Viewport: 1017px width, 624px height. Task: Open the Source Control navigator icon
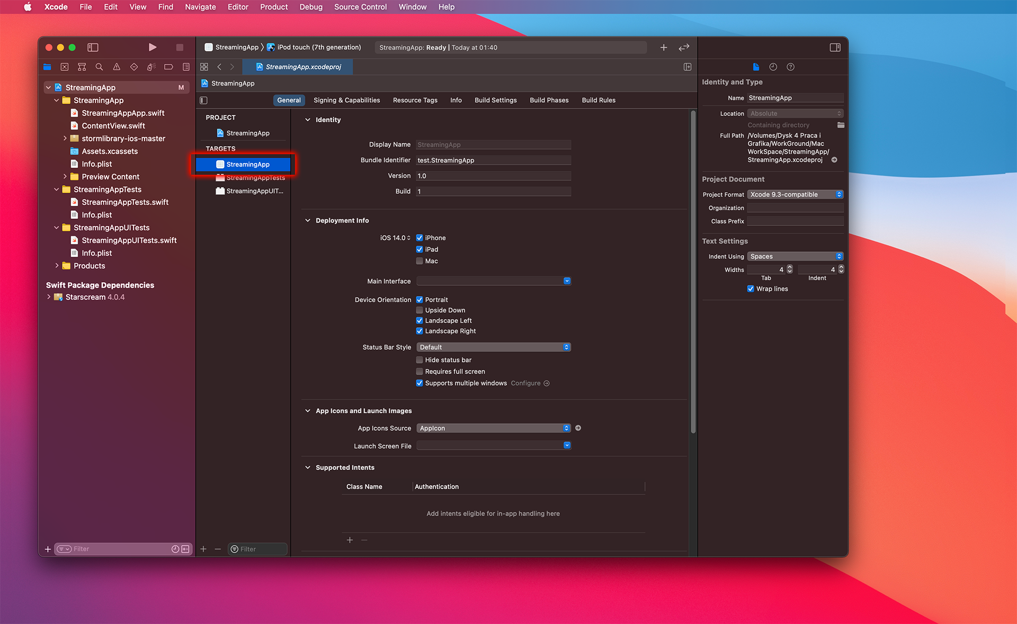[65, 67]
